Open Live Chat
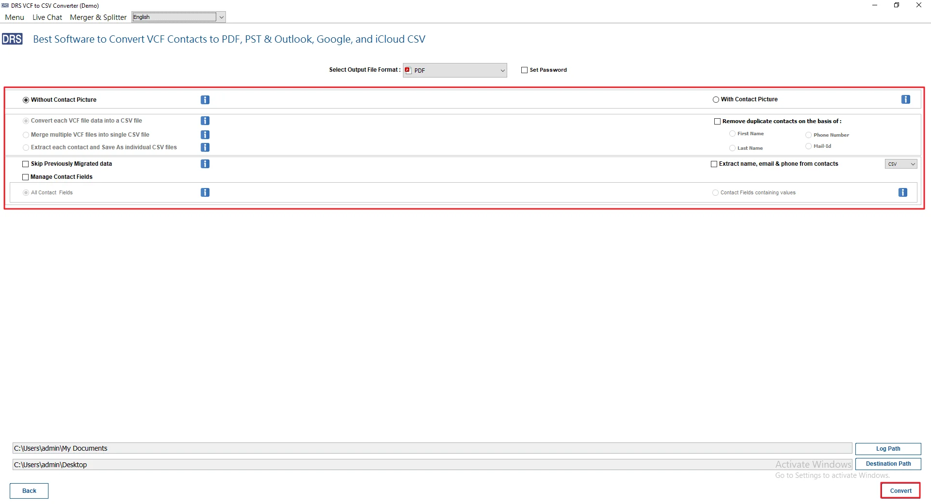 coord(48,17)
